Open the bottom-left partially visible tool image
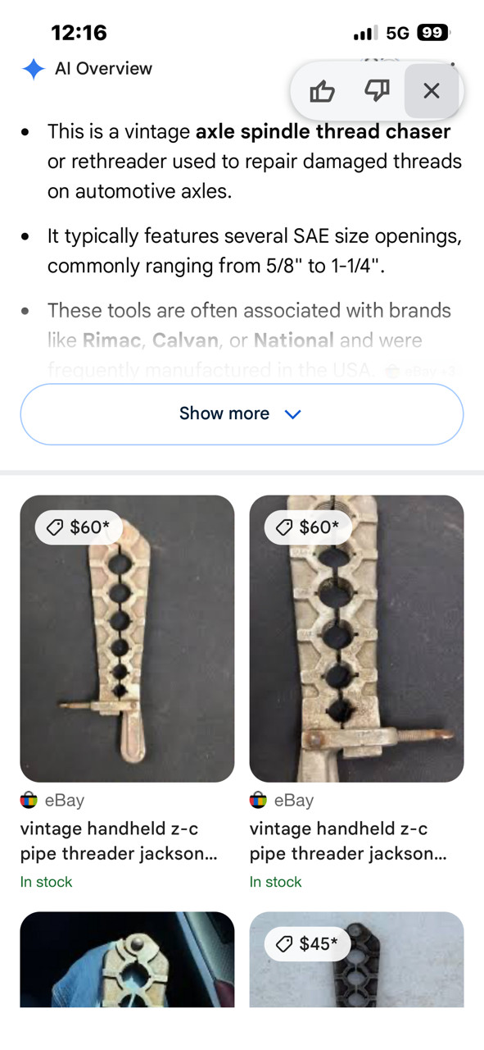Image resolution: width=484 pixels, height=1050 pixels. [127, 960]
